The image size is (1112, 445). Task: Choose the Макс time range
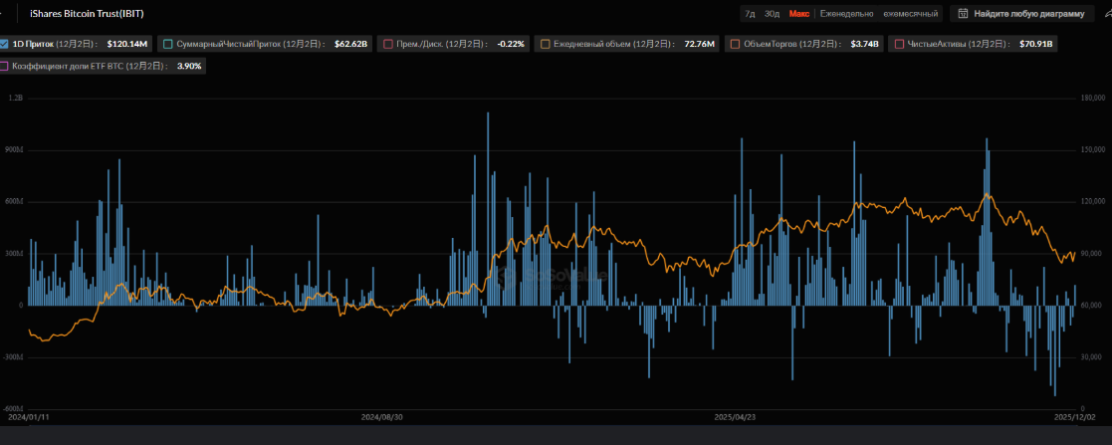(798, 14)
